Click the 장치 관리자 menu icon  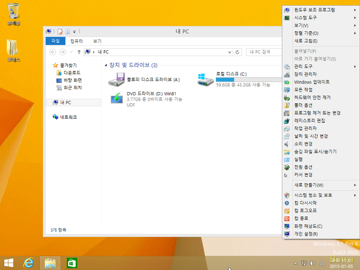(x=287, y=75)
